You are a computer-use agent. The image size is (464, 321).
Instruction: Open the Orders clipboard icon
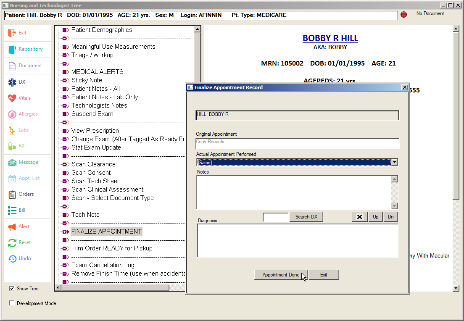pos(12,194)
